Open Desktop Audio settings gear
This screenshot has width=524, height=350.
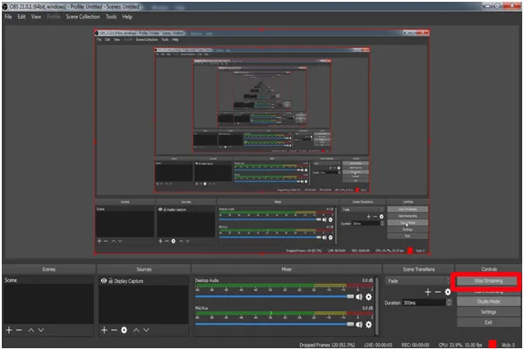click(x=369, y=296)
